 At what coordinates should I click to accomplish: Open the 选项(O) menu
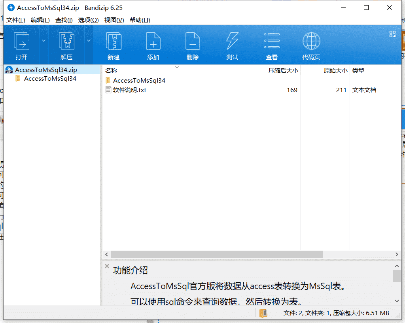point(88,20)
